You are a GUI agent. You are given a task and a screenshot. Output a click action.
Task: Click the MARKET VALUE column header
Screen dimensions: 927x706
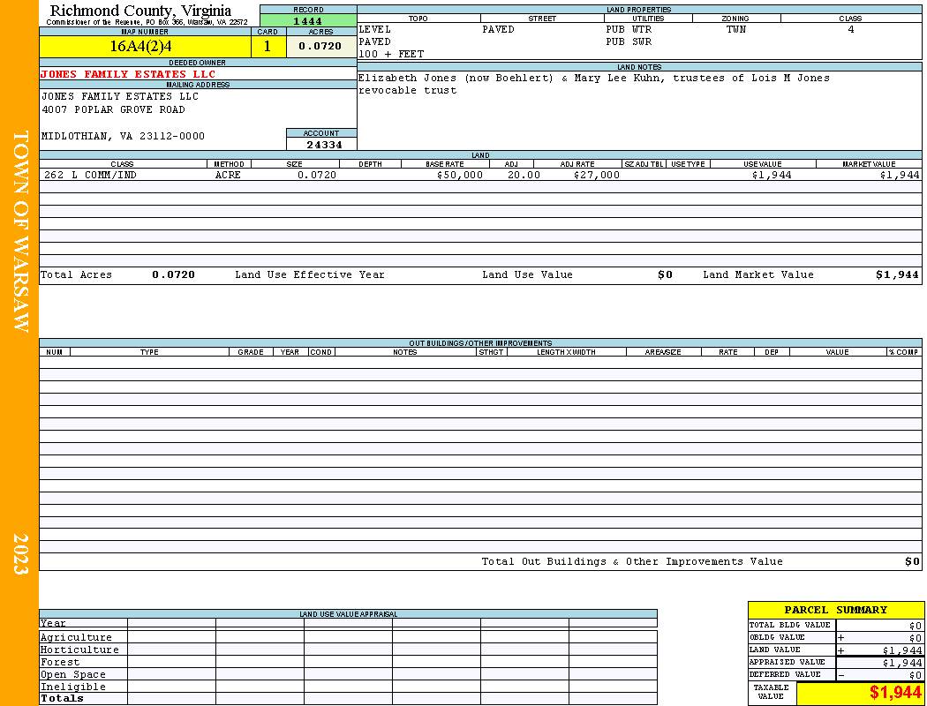pos(869,164)
